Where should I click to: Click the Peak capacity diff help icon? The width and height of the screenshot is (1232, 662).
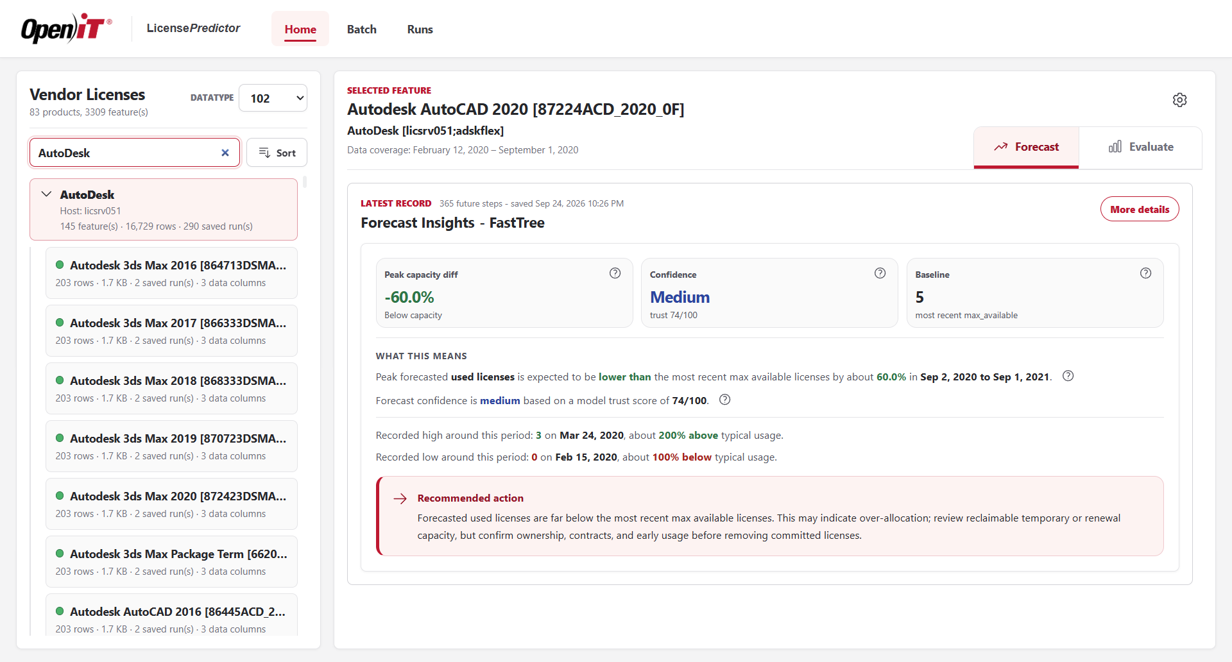click(x=615, y=273)
